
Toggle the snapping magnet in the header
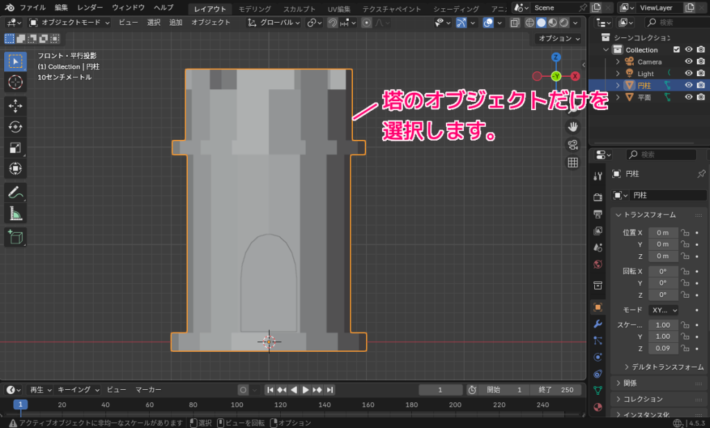pos(331,22)
